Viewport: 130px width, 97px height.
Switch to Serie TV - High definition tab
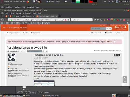click(24, 16)
